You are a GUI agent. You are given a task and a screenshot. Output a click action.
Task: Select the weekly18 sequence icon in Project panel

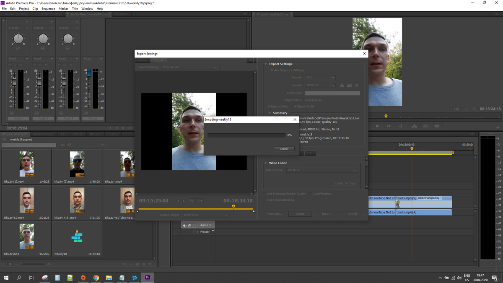77,236
